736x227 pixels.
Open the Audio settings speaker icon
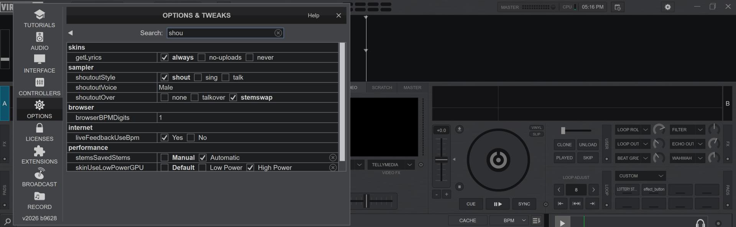[x=39, y=37]
